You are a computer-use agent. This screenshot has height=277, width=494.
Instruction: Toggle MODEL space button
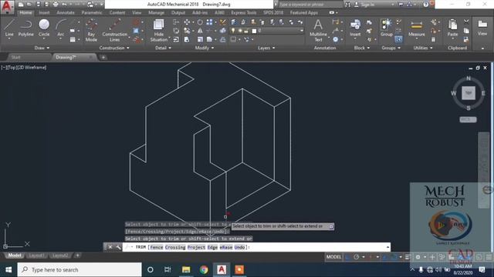coord(333,257)
